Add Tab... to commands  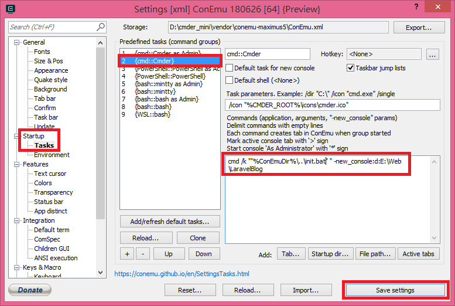point(291,254)
